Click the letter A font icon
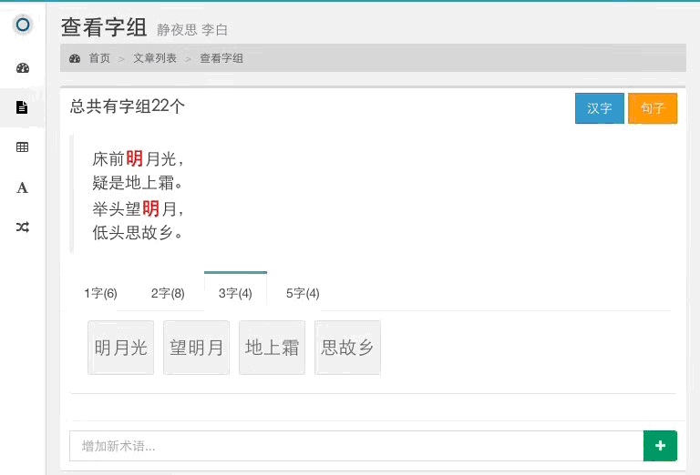 tap(23, 187)
